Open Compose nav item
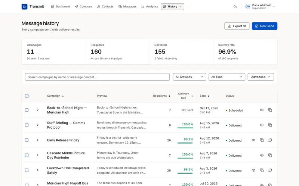 click(x=83, y=7)
